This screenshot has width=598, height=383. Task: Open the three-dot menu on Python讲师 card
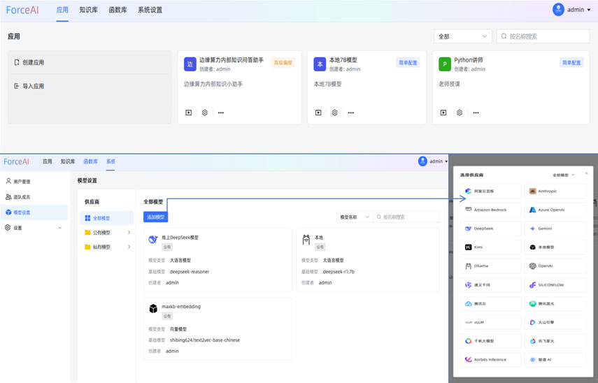pos(476,113)
